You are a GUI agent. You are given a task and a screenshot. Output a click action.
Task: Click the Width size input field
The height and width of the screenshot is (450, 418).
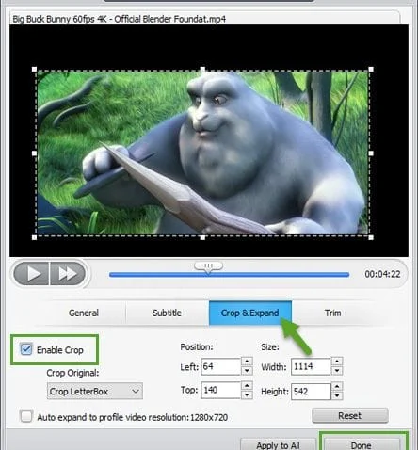point(311,366)
